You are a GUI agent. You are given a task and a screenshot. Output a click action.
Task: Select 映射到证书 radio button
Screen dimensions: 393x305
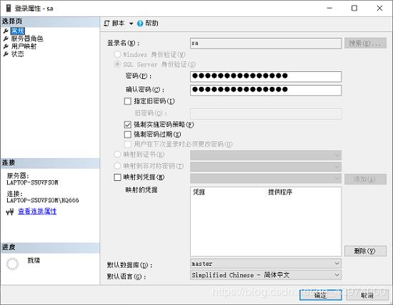tap(117, 154)
